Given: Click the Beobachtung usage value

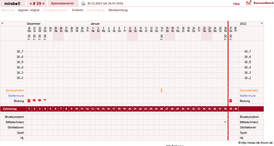Looking at the screenshot, I should tap(118, 10).
